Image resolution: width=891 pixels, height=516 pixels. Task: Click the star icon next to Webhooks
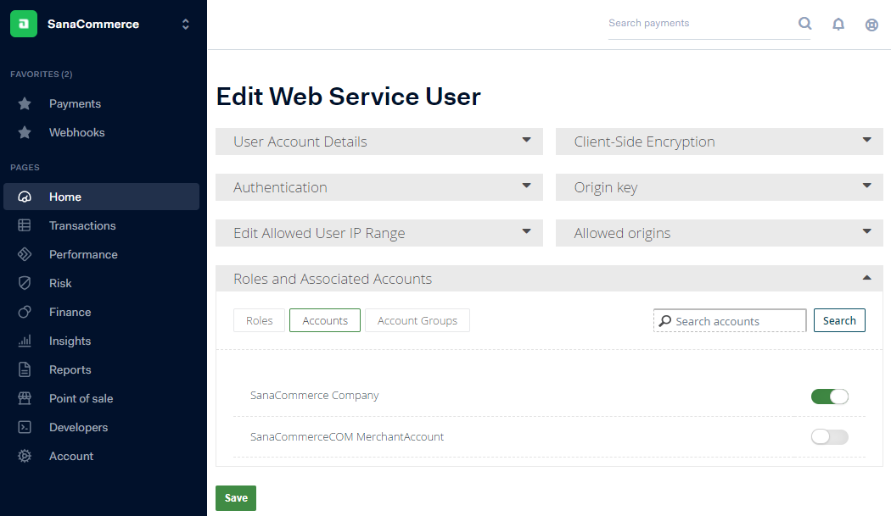pyautogui.click(x=25, y=132)
